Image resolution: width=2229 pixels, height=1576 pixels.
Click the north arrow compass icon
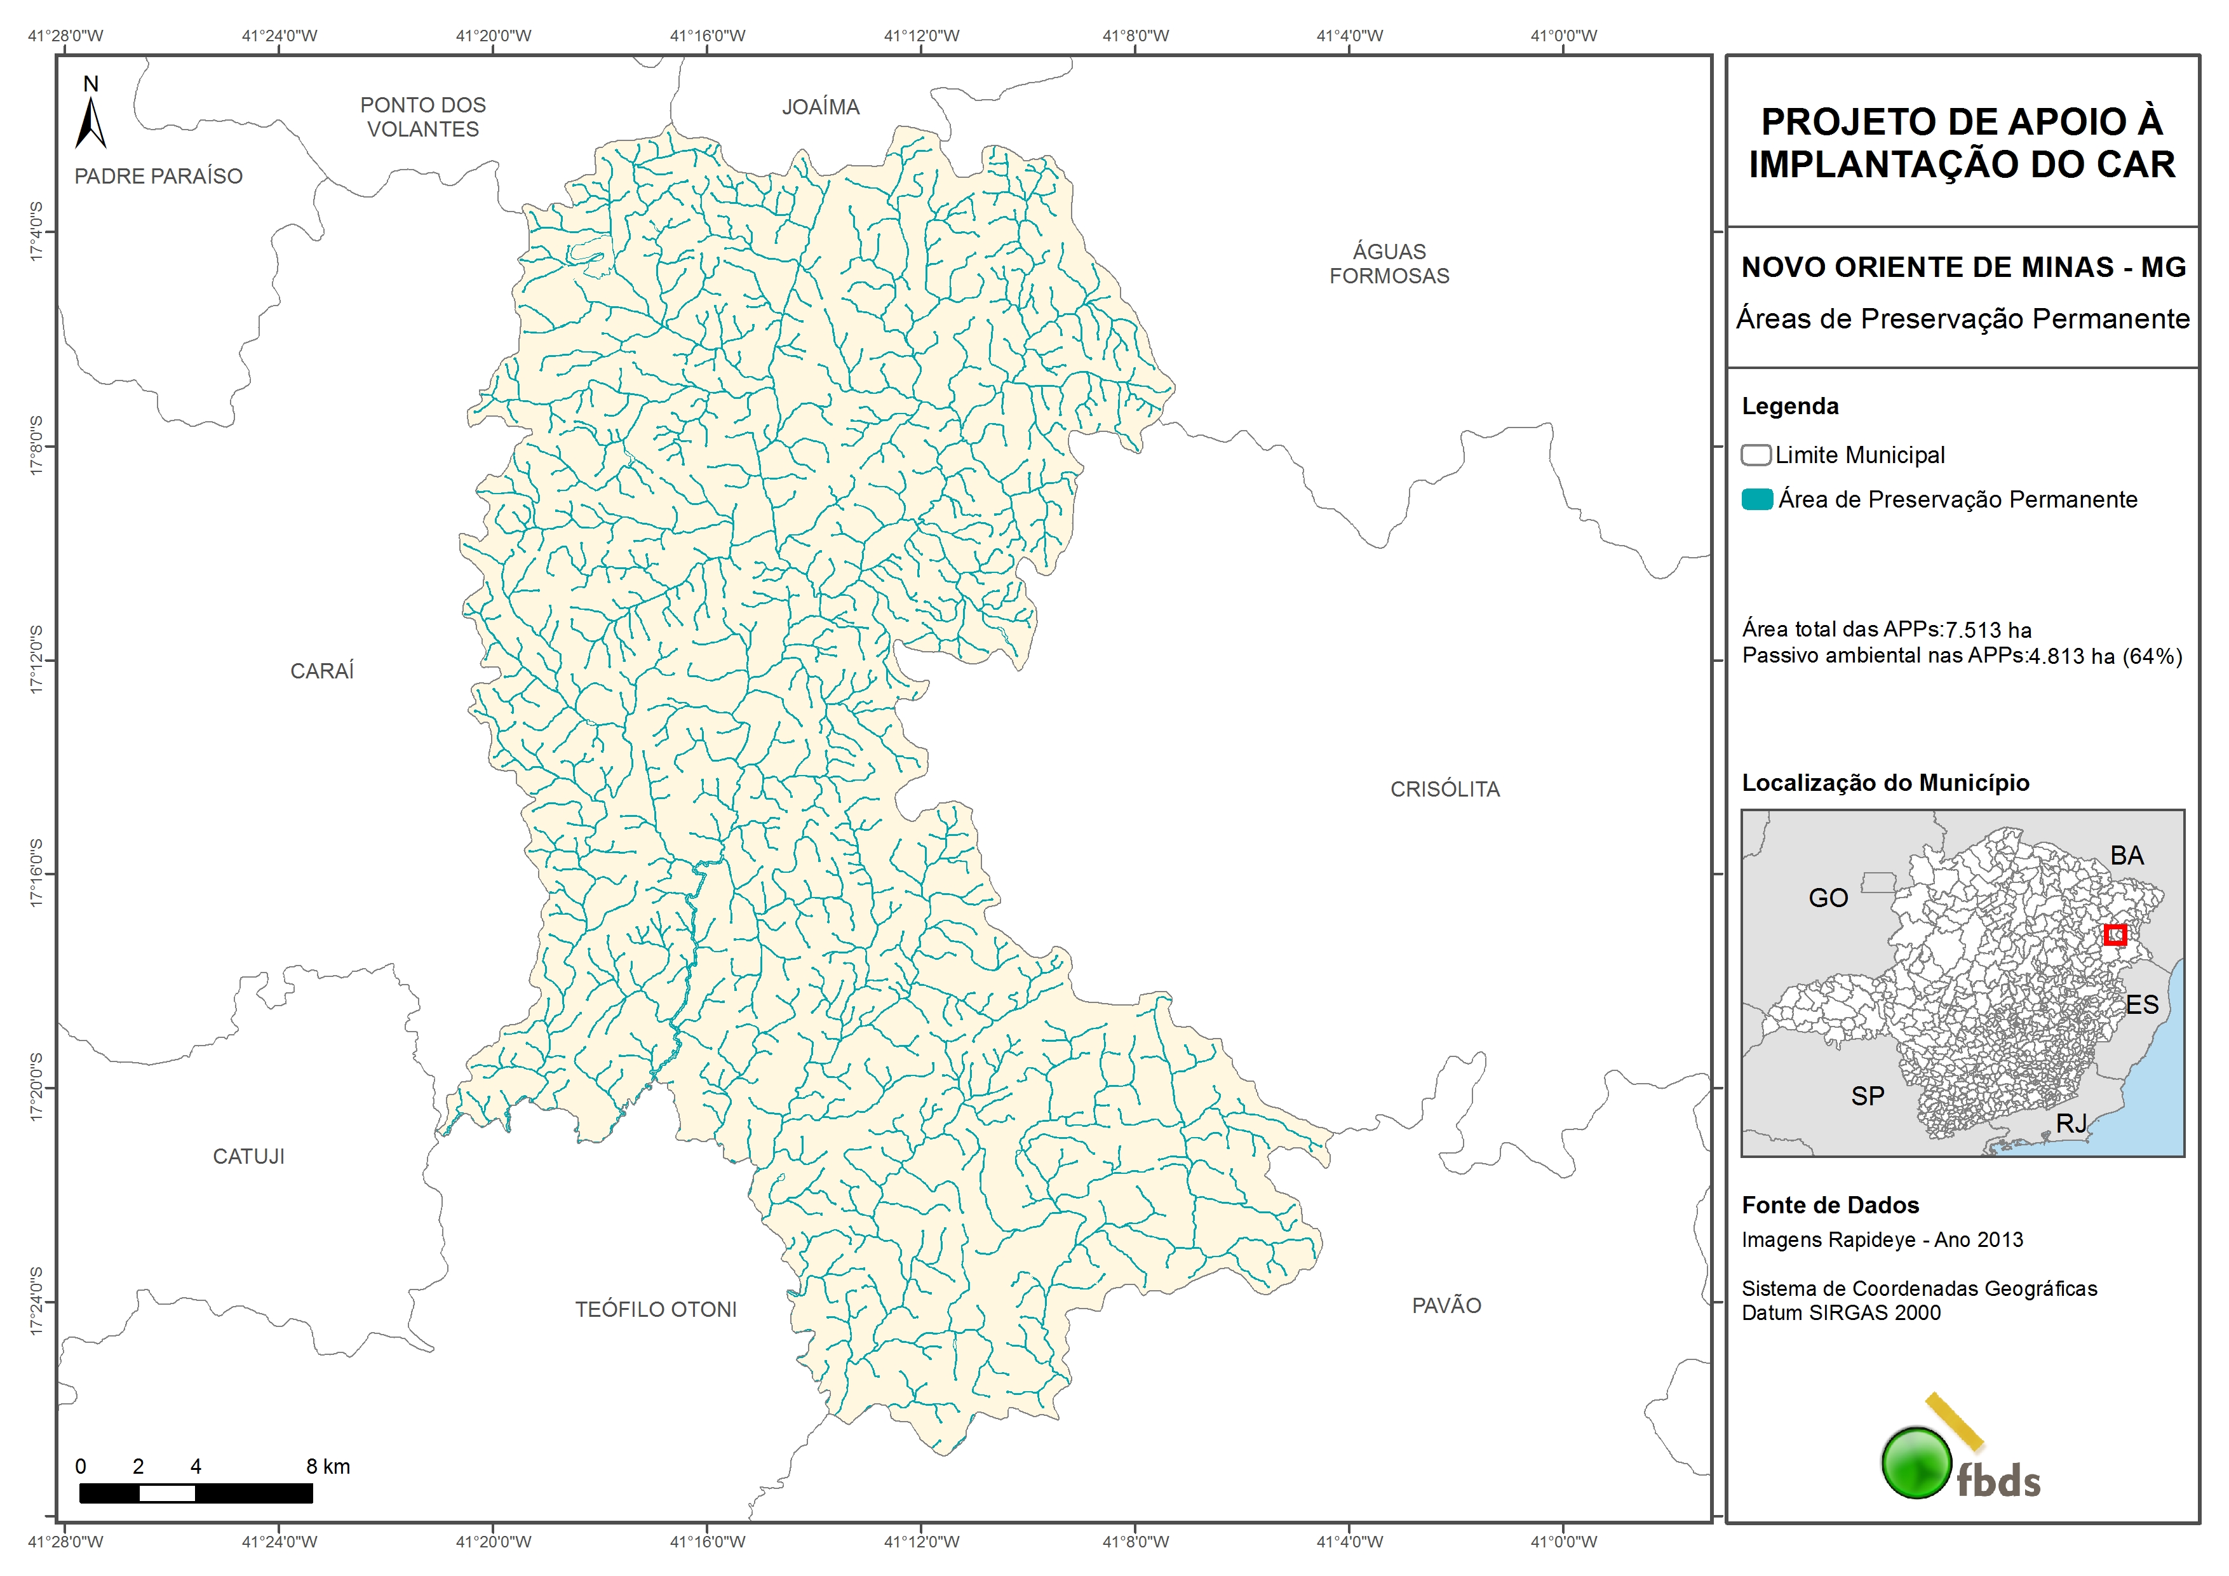click(90, 123)
